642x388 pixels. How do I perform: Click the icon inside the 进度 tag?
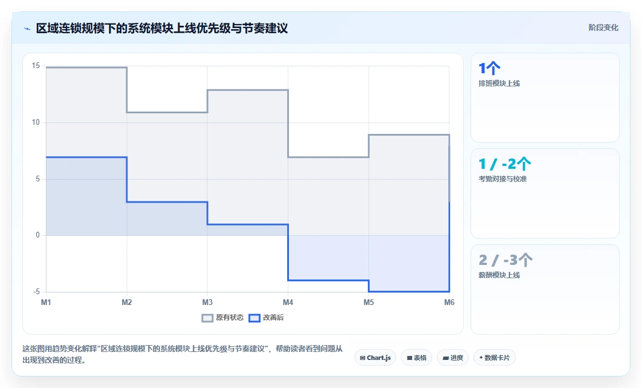tap(445, 358)
